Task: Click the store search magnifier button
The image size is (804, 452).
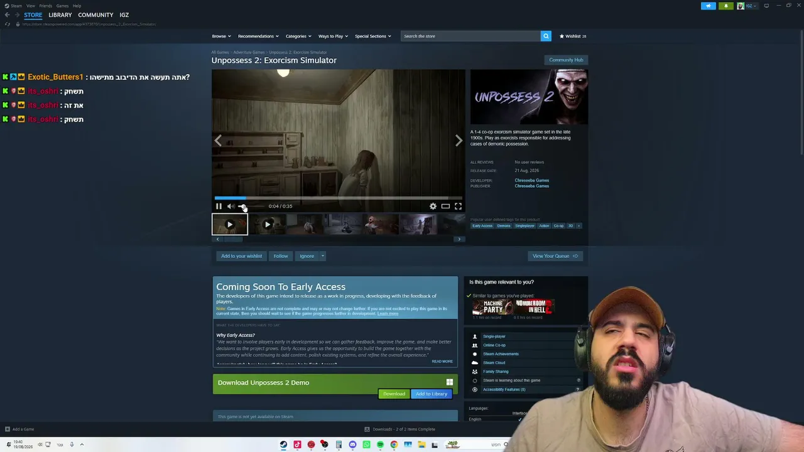Action: click(x=546, y=36)
